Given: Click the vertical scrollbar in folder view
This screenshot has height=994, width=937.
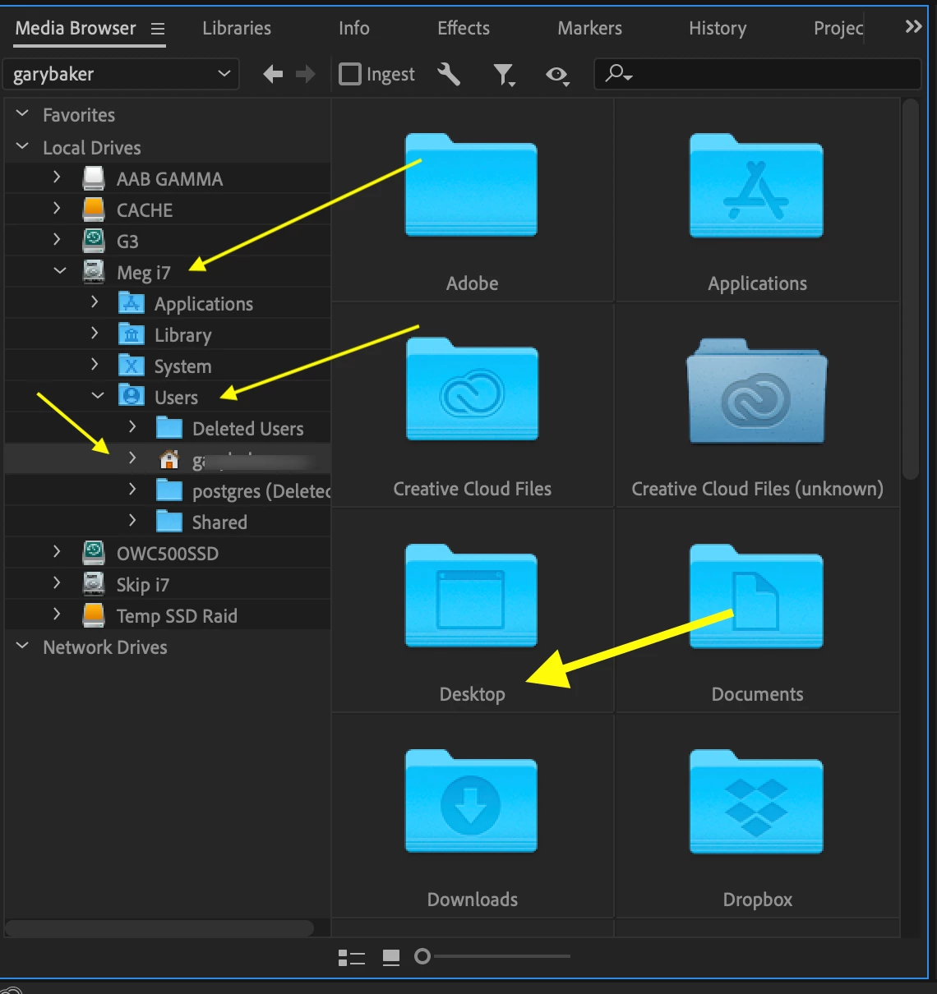Looking at the screenshot, I should pyautogui.click(x=910, y=289).
